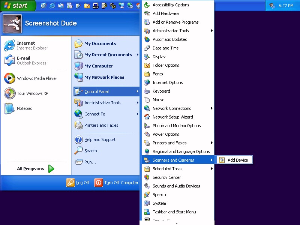Click the Security Center shield icon
300x225 pixels.
(147, 177)
